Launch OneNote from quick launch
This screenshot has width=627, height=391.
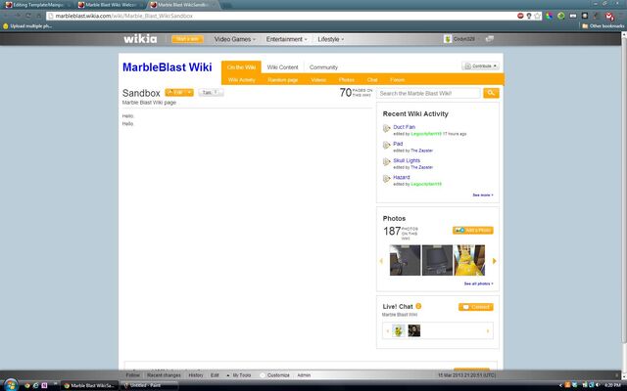[x=44, y=385]
